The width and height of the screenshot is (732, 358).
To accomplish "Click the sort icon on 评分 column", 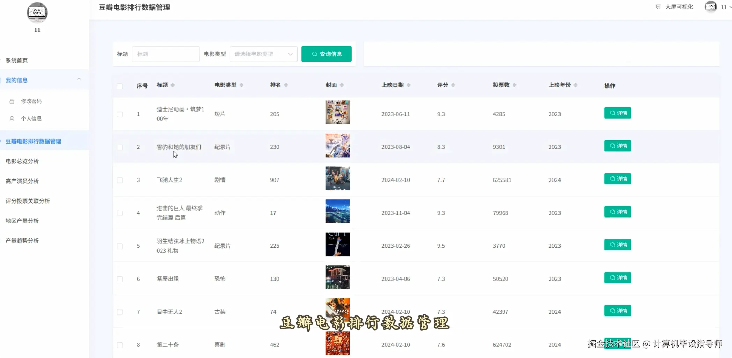I will pyautogui.click(x=453, y=85).
